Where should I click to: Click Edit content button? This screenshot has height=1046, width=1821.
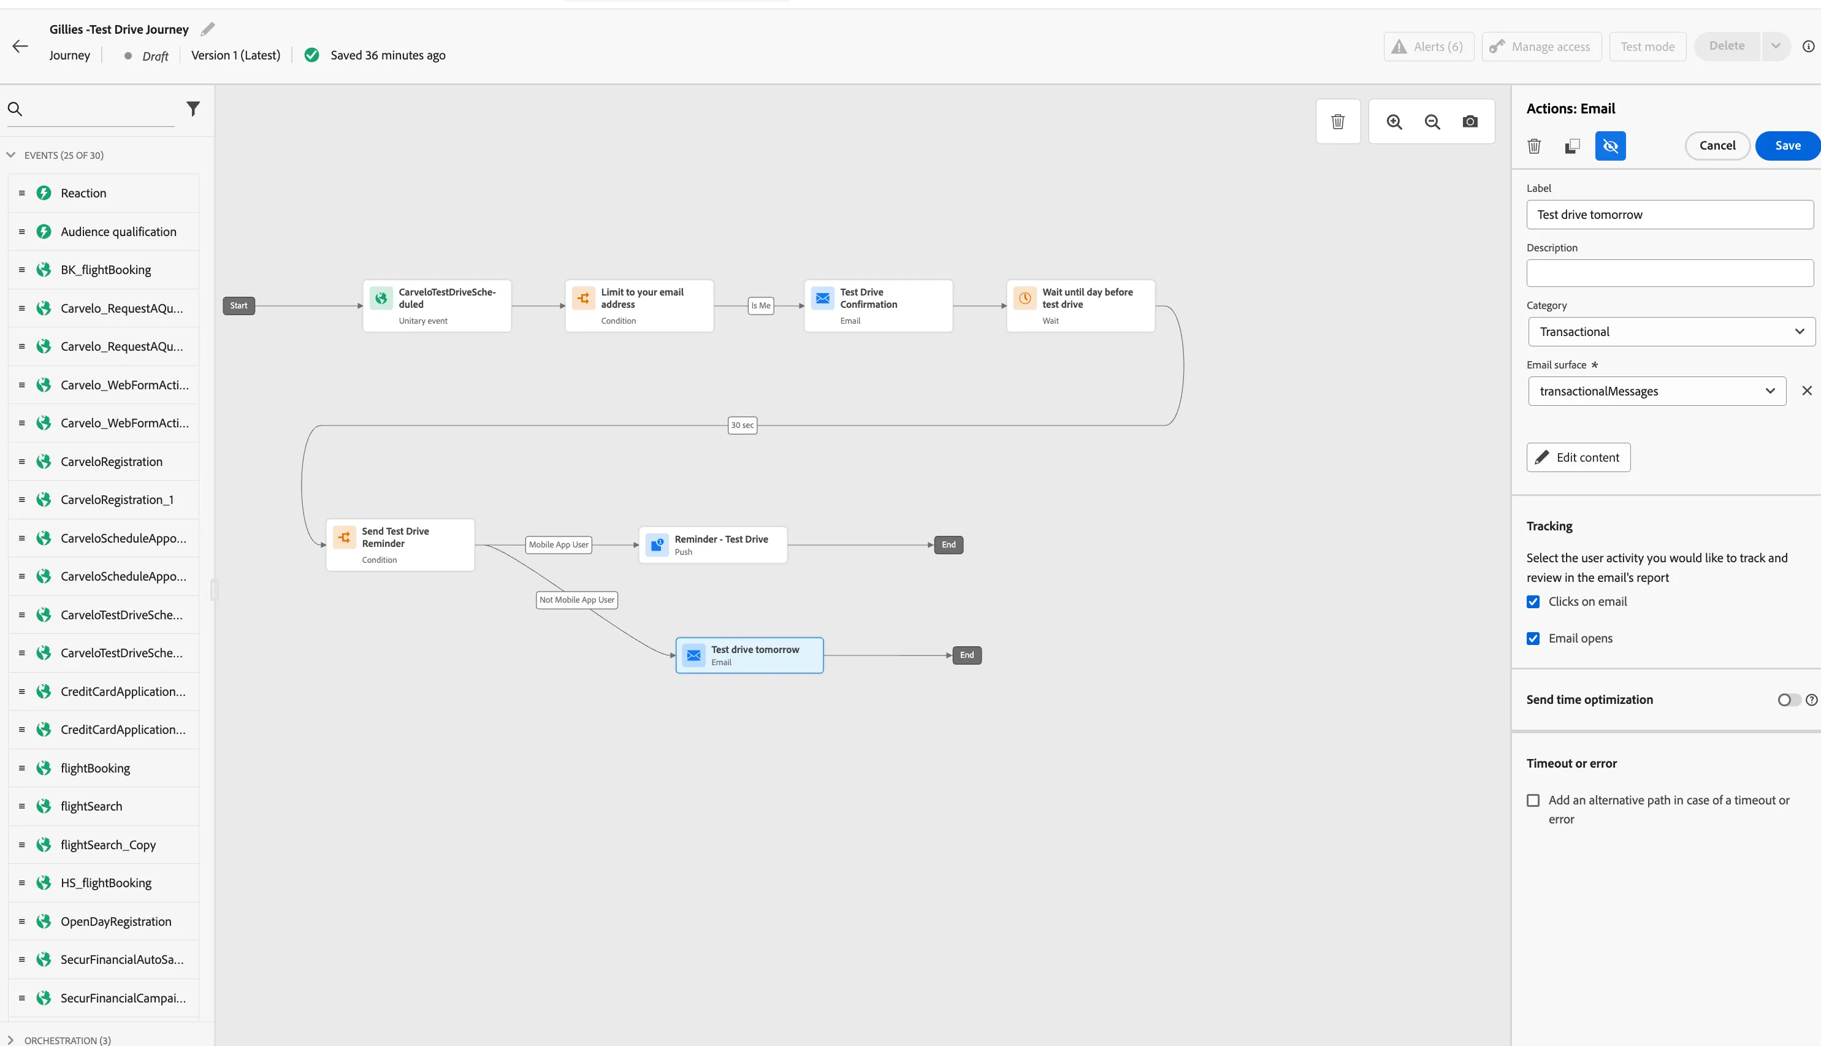coord(1578,457)
